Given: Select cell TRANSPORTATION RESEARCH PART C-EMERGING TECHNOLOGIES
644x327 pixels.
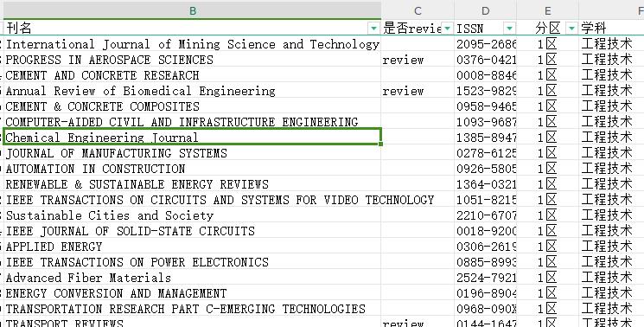Looking at the screenshot, I should (x=192, y=309).
